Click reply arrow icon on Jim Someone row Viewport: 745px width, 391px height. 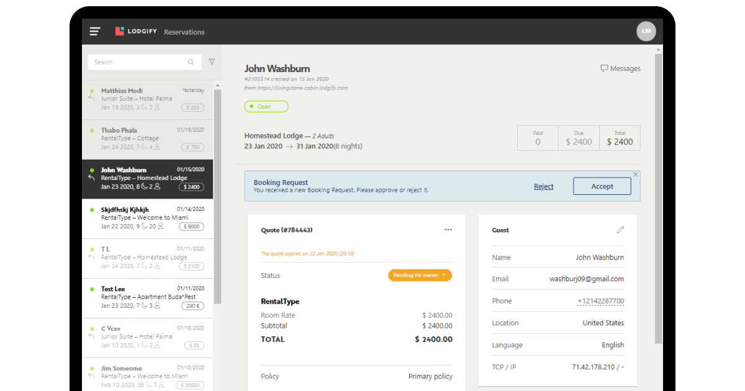coord(91,376)
